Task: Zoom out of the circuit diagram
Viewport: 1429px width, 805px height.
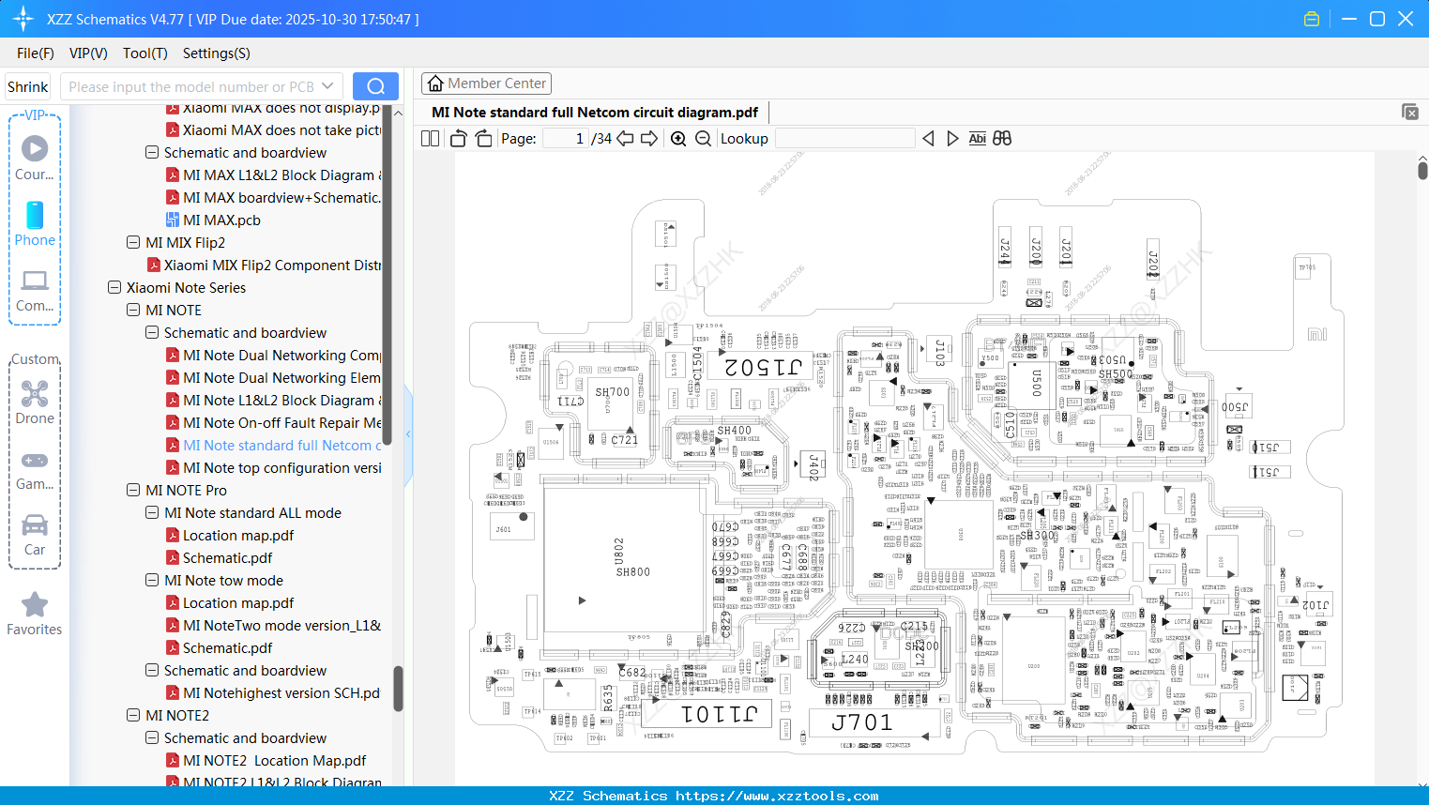Action: 702,138
